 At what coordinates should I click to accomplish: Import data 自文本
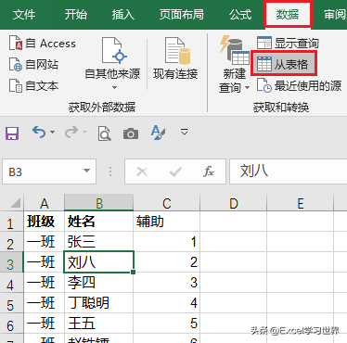tap(33, 85)
